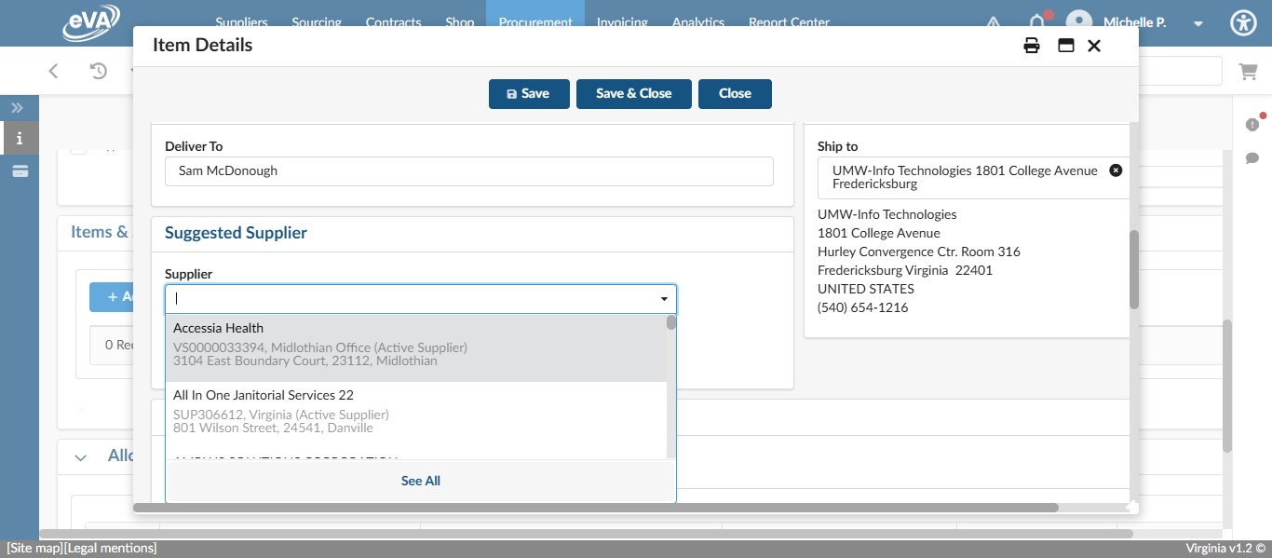Expand the collapsed left sidebar with double chevron
The width and height of the screenshot is (1272, 558).
pyautogui.click(x=17, y=107)
